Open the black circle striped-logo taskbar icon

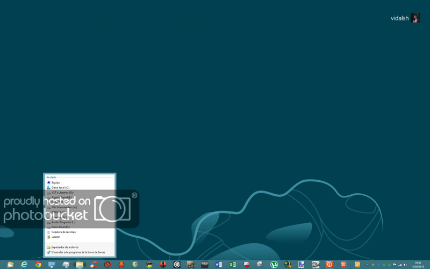pos(177,264)
